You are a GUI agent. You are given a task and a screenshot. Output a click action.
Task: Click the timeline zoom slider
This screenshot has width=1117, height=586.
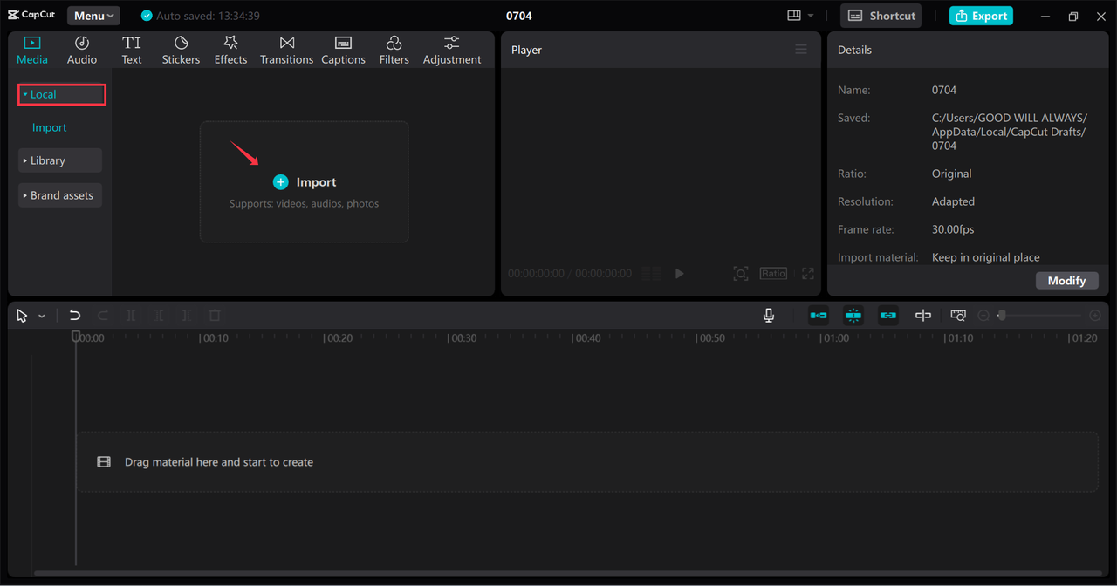[x=1039, y=316]
